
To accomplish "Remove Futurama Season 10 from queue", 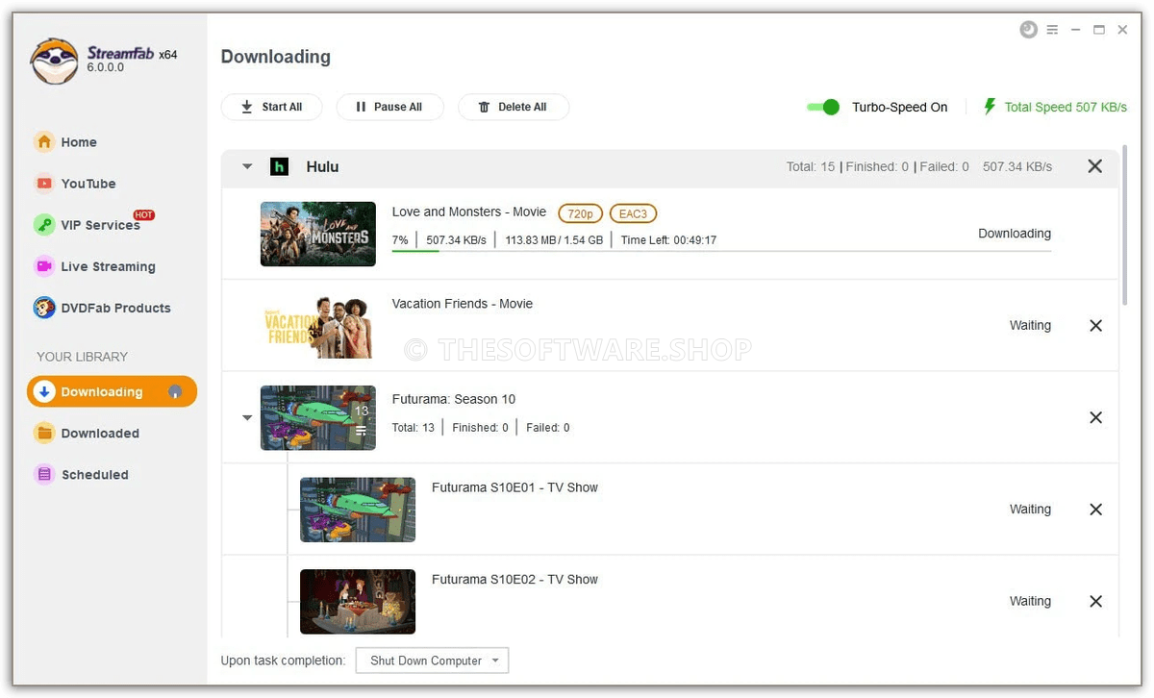I will coord(1095,418).
